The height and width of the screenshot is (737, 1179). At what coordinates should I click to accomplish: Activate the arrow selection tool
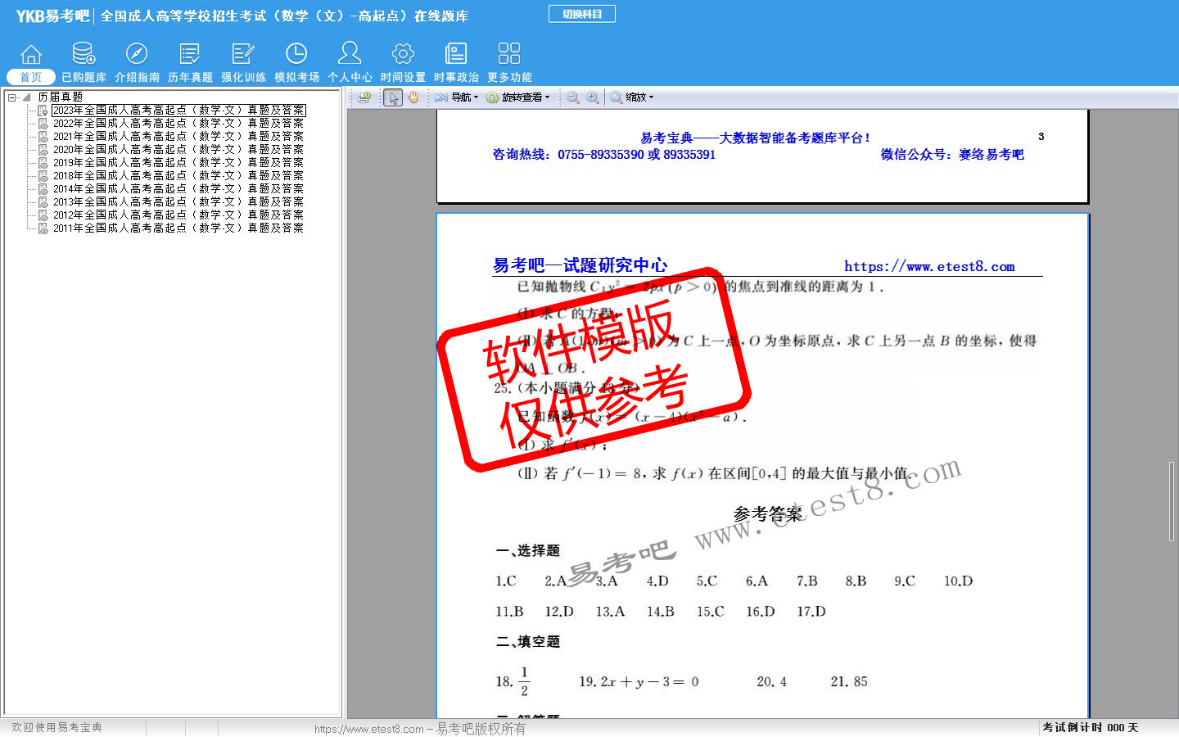[393, 97]
